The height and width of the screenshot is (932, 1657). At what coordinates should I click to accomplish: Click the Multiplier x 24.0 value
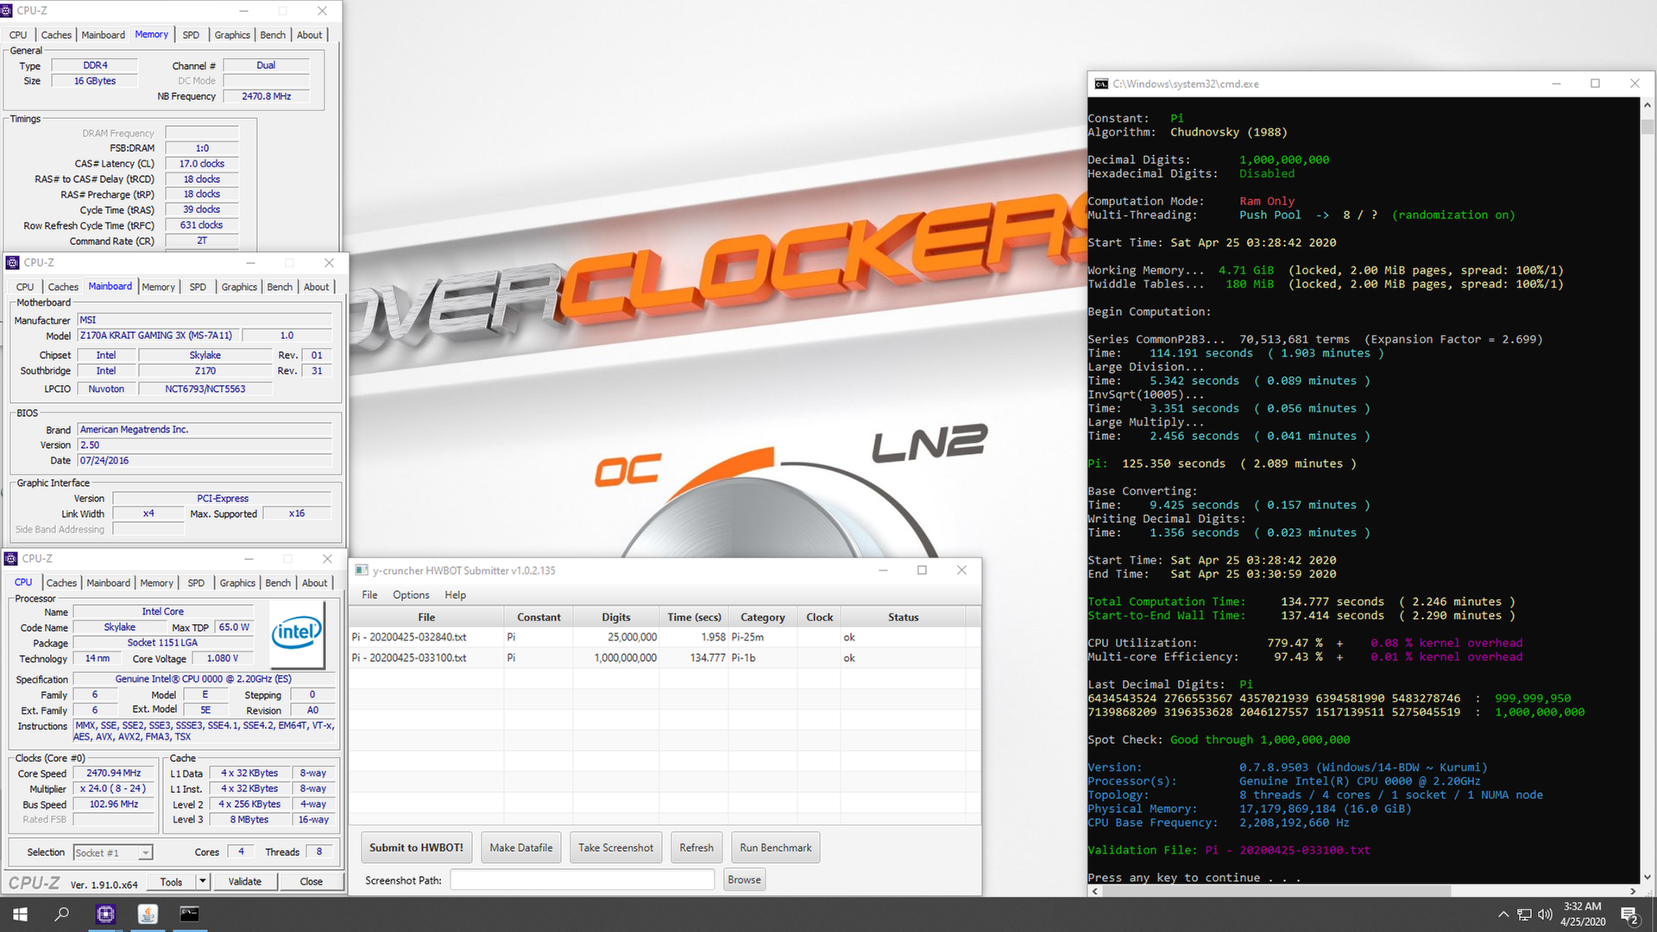coord(113,789)
